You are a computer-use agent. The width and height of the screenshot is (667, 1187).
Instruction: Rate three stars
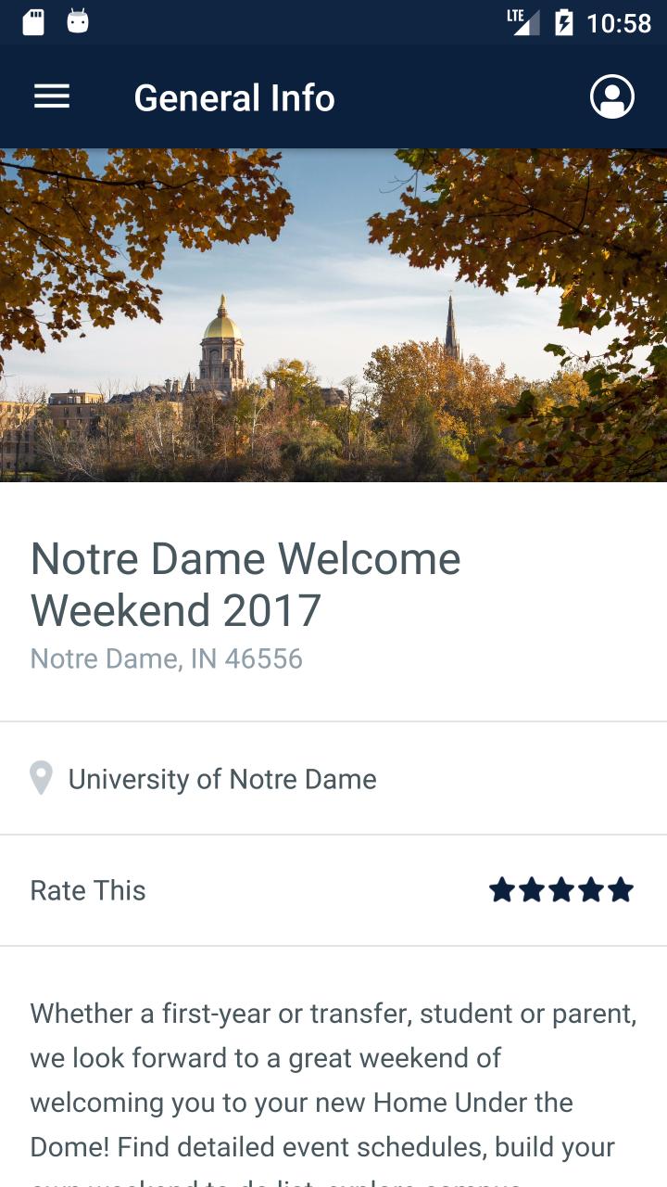[561, 890]
